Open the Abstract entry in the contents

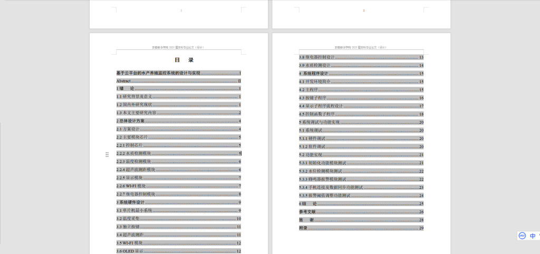pyautogui.click(x=124, y=81)
